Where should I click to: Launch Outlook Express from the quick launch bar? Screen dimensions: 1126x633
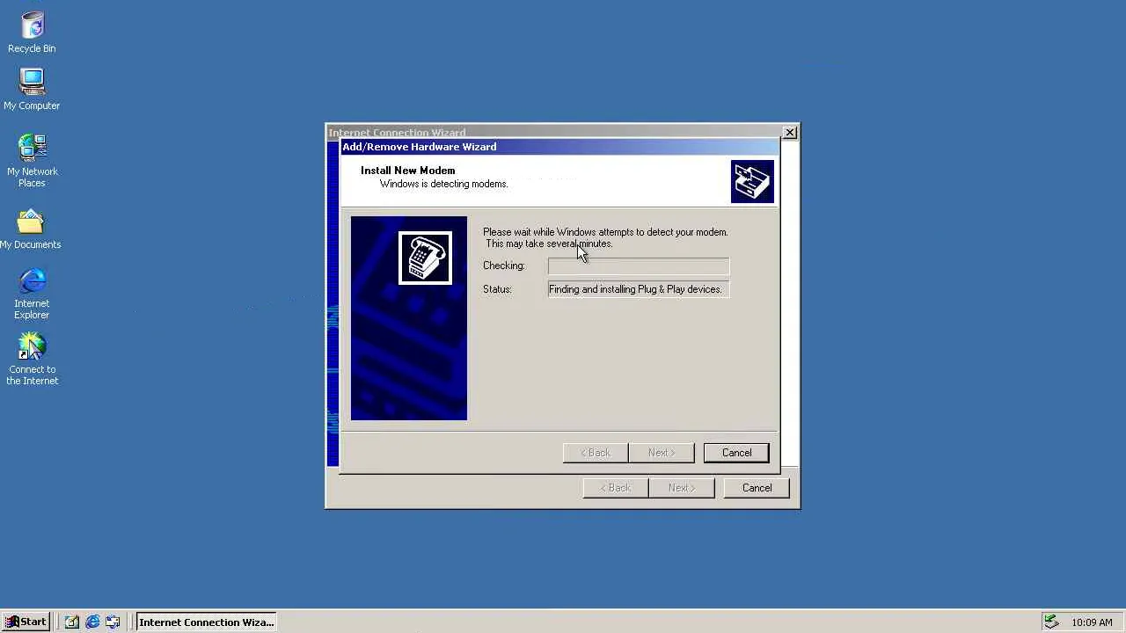coord(113,622)
